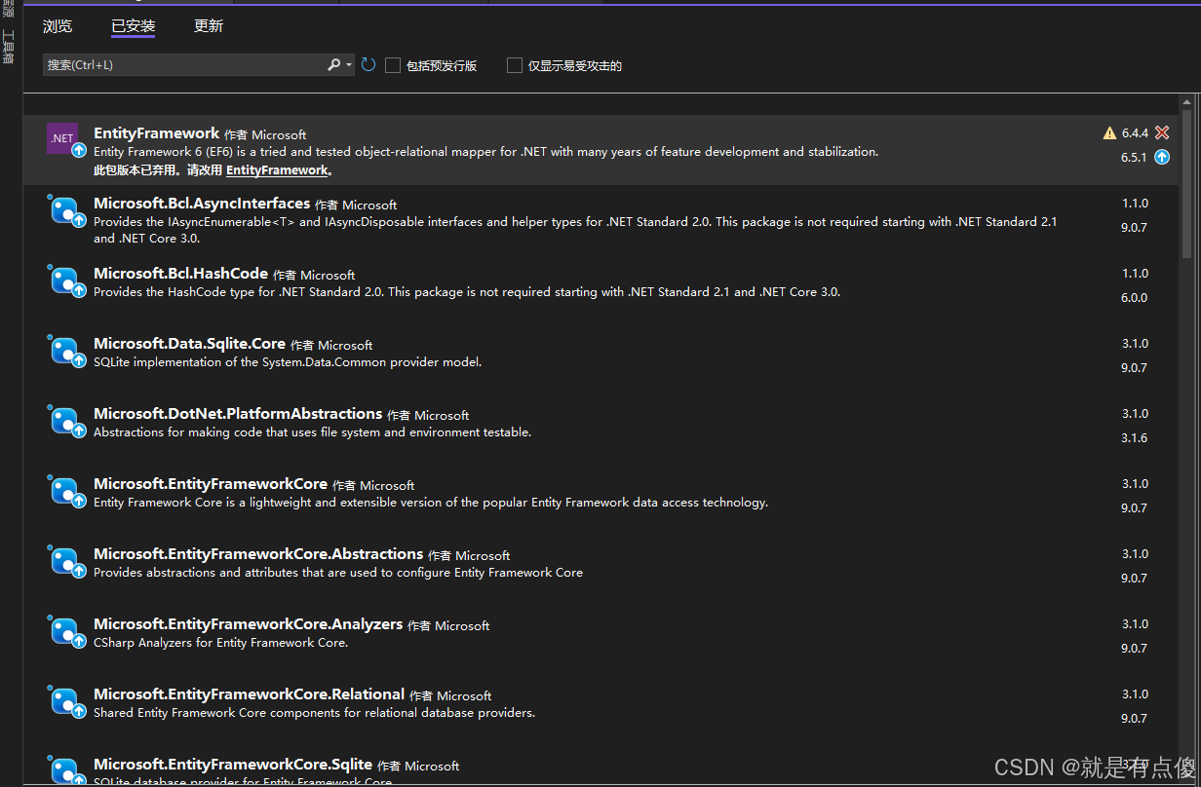Click the package list vertical scrollbar thumb
1201x787 pixels.
[x=1186, y=185]
